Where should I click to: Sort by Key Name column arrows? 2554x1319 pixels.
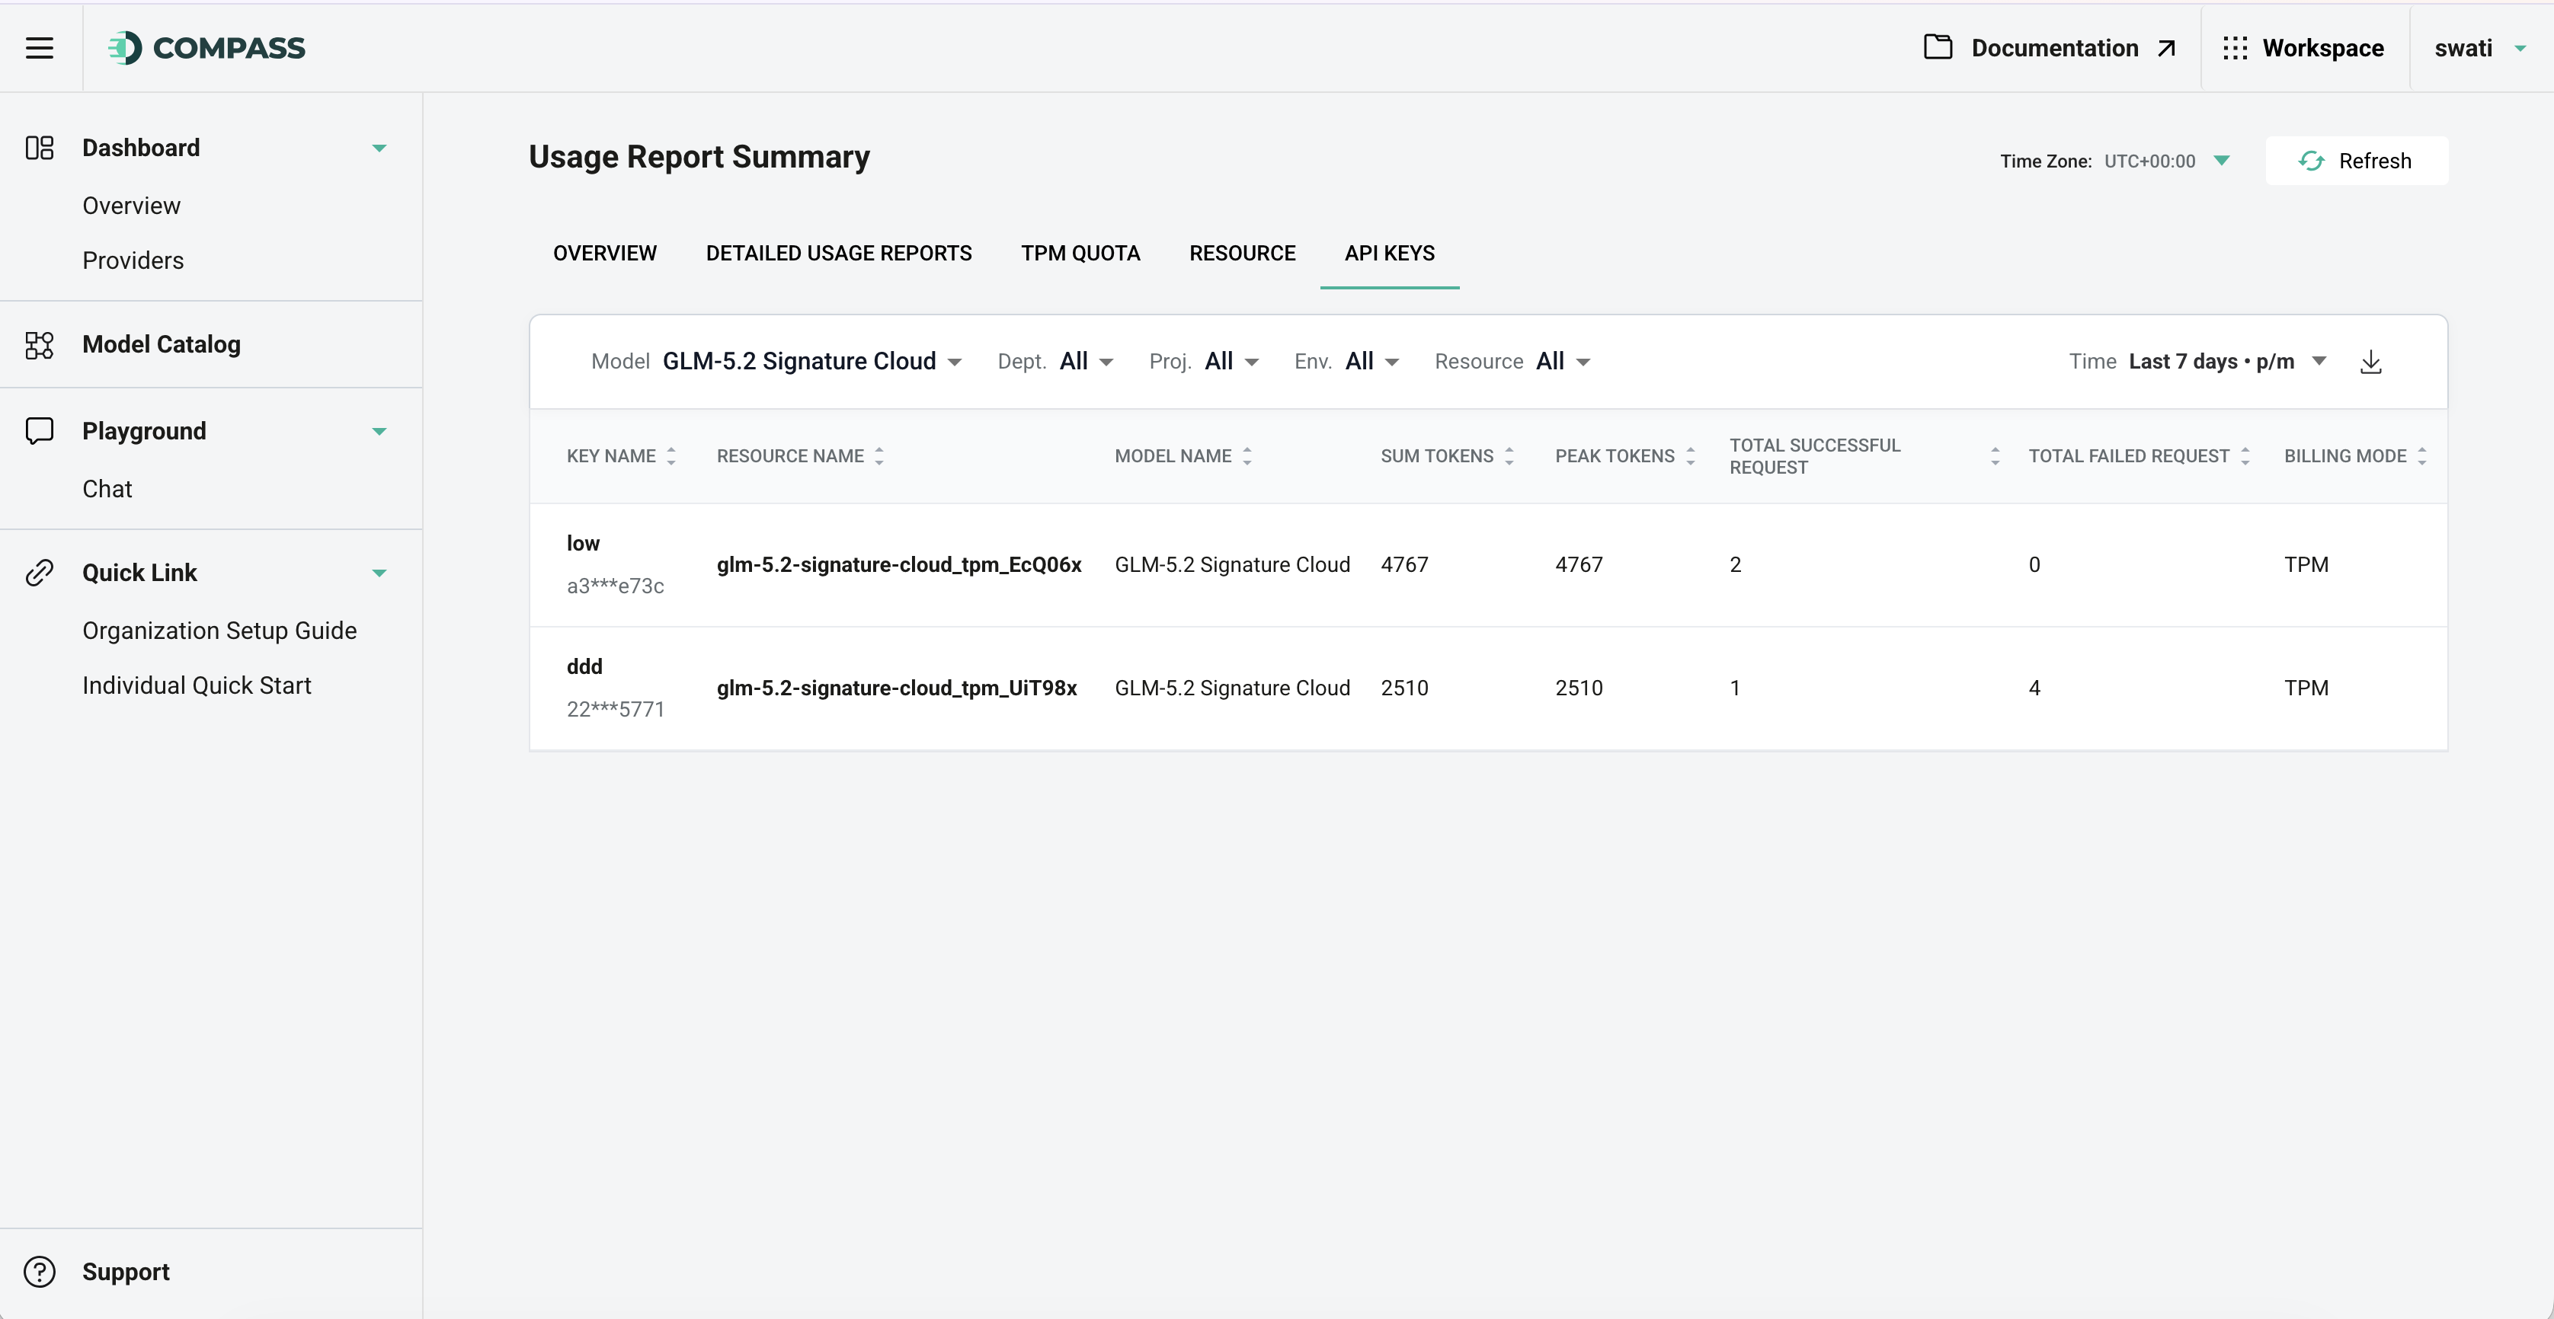click(671, 456)
